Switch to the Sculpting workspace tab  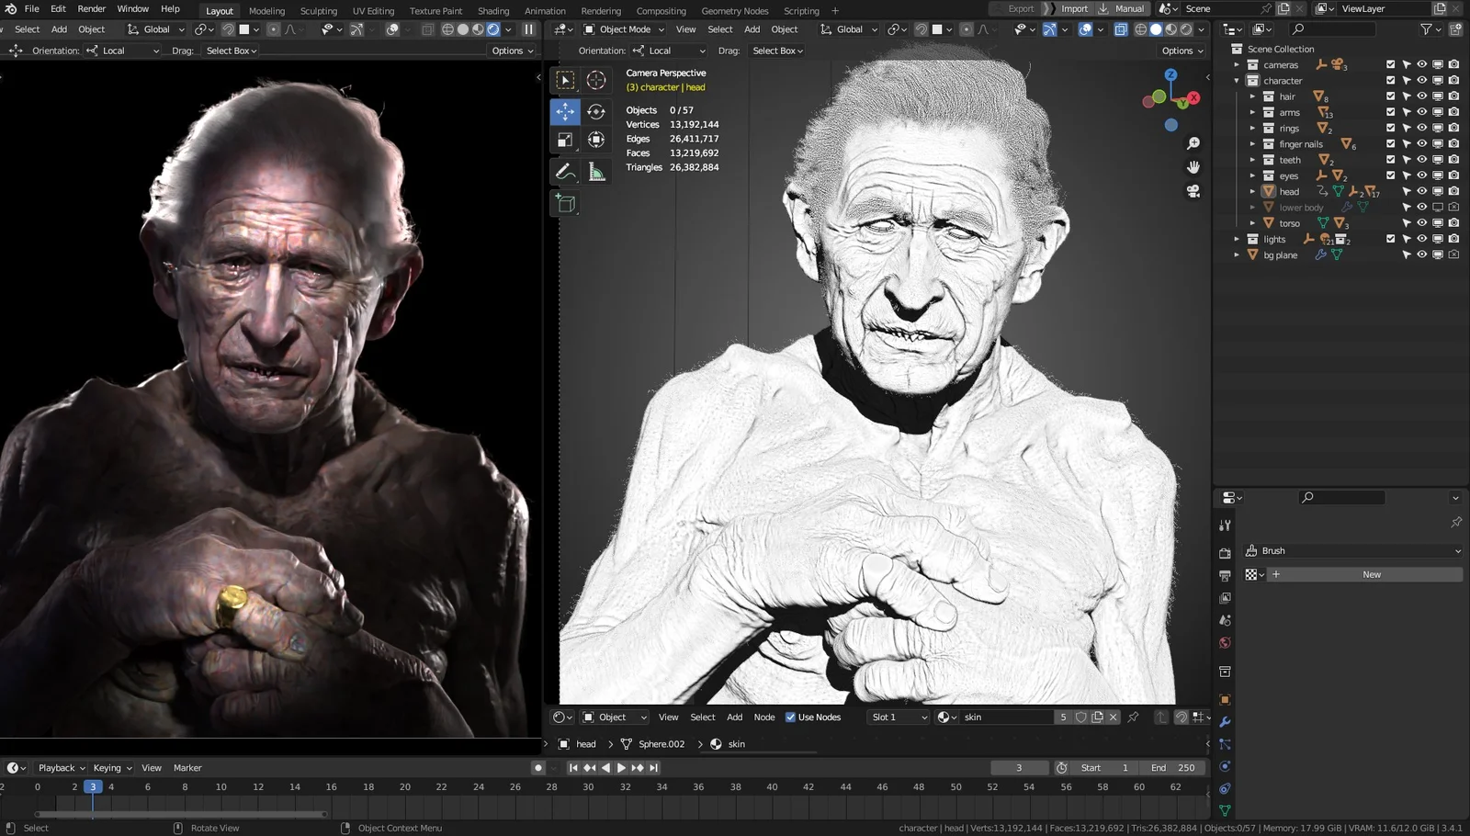(x=319, y=11)
